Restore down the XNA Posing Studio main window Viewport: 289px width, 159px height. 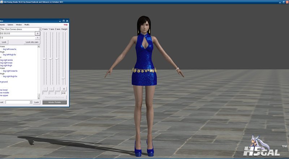(x=284, y=2)
